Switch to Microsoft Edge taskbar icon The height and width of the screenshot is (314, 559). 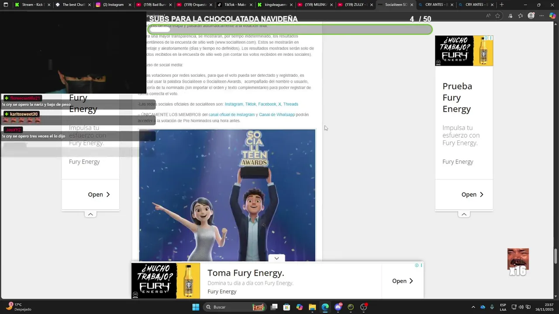coord(325,307)
